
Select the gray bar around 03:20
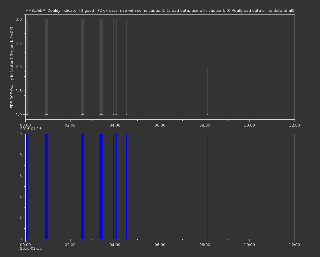(x=101, y=67)
